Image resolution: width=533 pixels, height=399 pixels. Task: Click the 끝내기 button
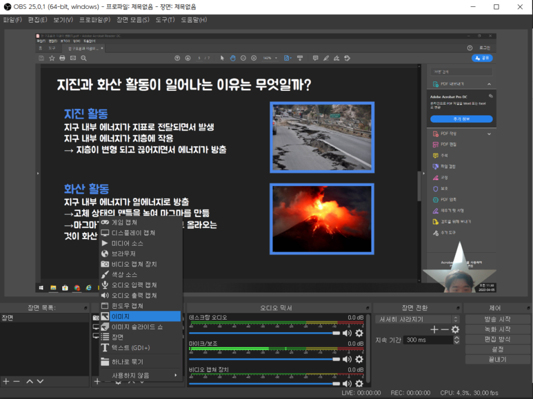pos(498,359)
